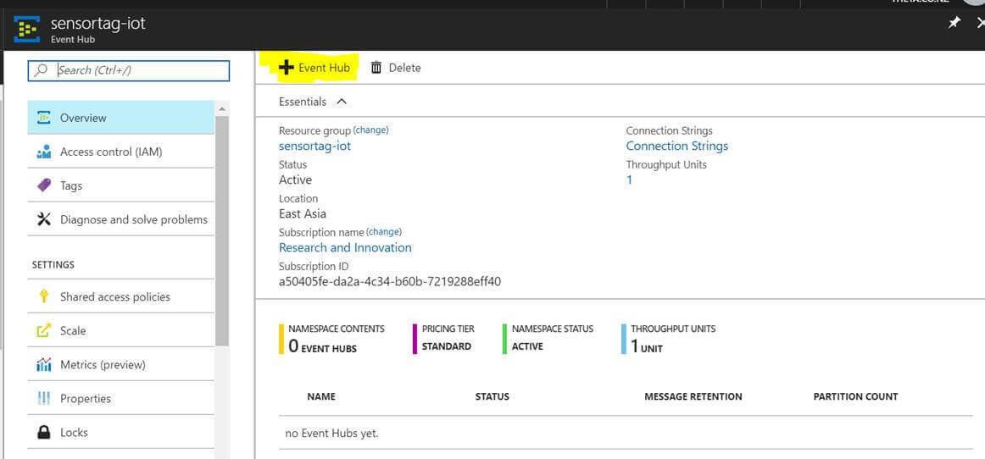The height and width of the screenshot is (459, 985).
Task: Open the Overview menu item
Action: (x=120, y=118)
